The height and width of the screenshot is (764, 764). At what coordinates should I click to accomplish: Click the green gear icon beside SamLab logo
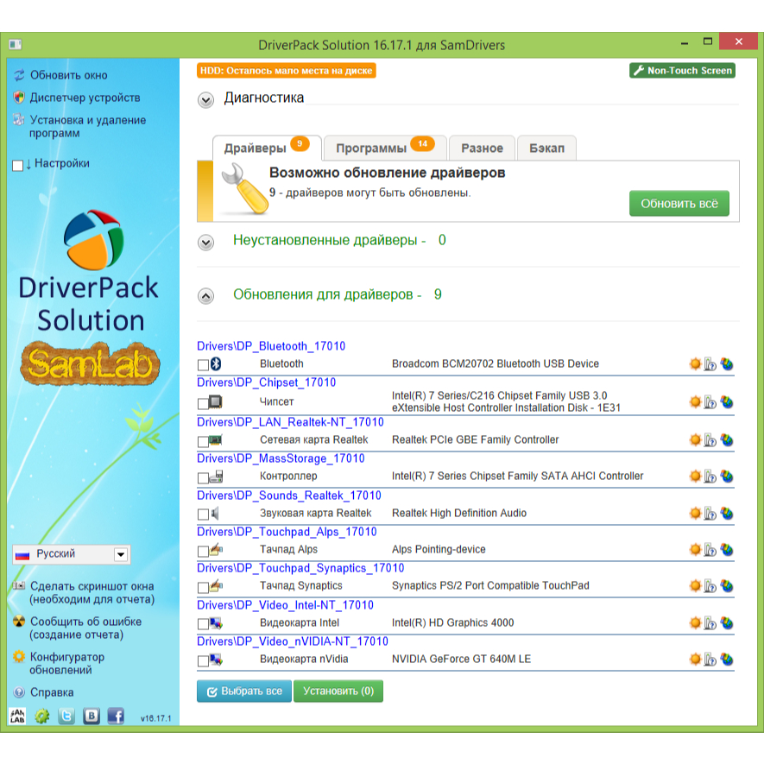[41, 716]
